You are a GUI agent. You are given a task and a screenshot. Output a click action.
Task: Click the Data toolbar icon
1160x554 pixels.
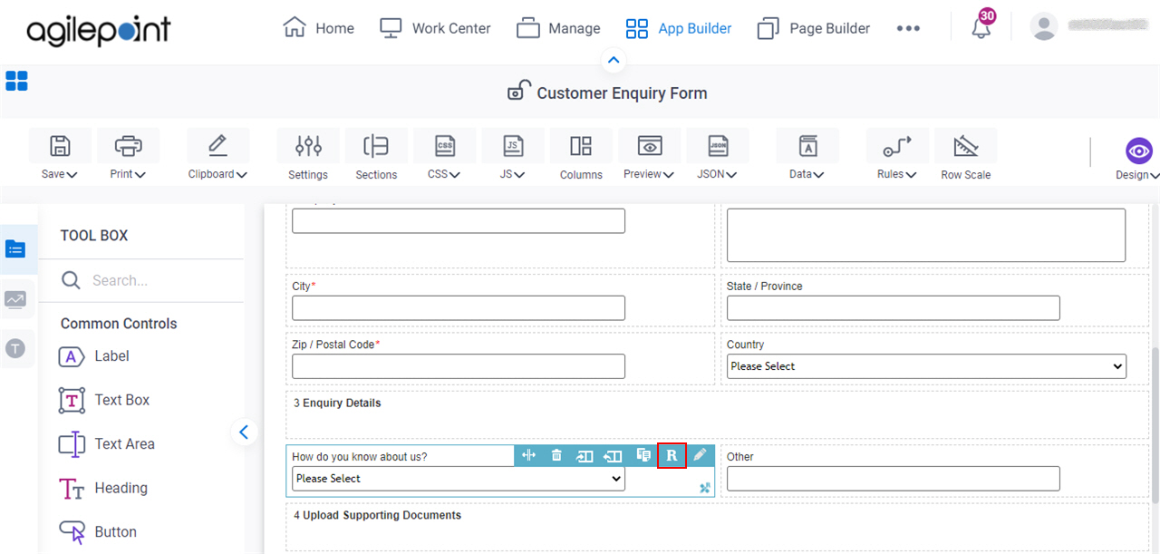pos(807,146)
